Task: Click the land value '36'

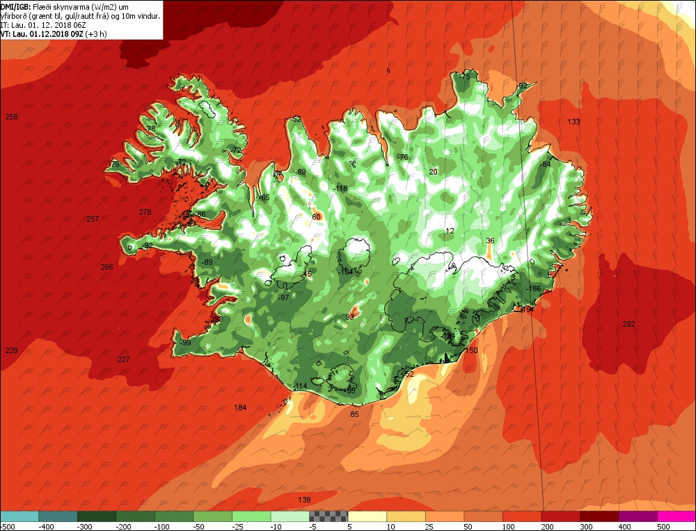Action: pyautogui.click(x=491, y=240)
